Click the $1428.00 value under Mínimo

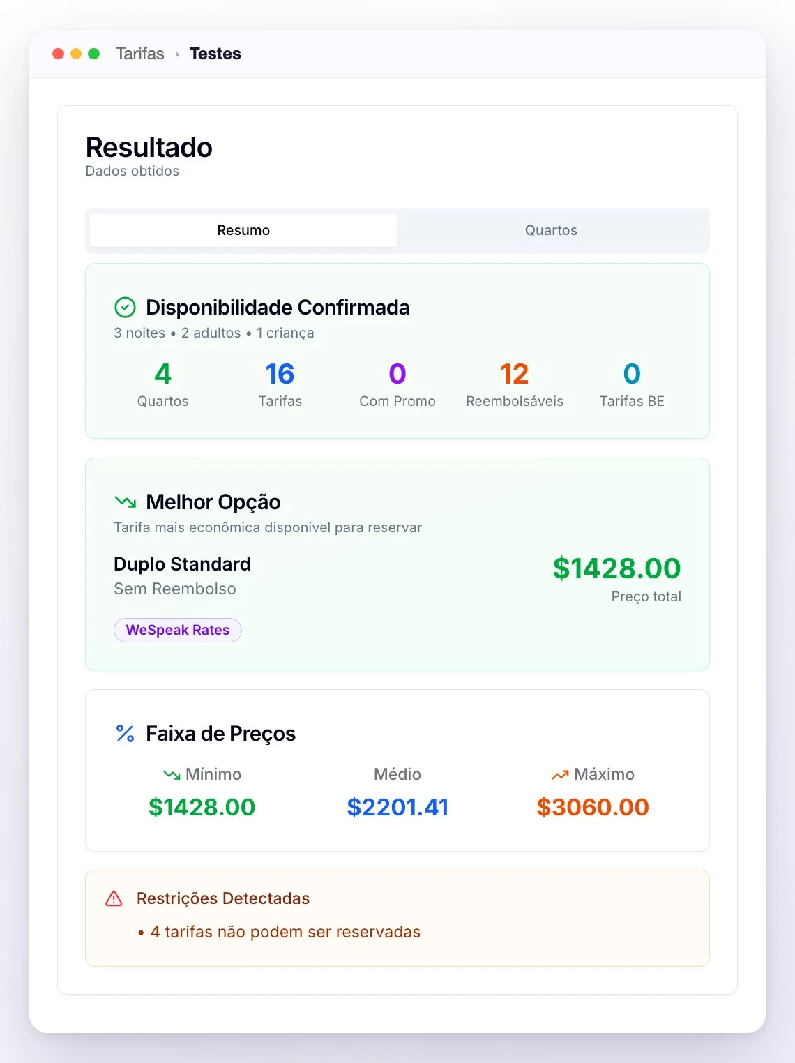(x=202, y=807)
